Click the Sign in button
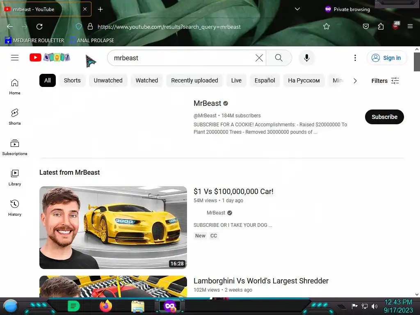The image size is (420, 315). point(387,58)
